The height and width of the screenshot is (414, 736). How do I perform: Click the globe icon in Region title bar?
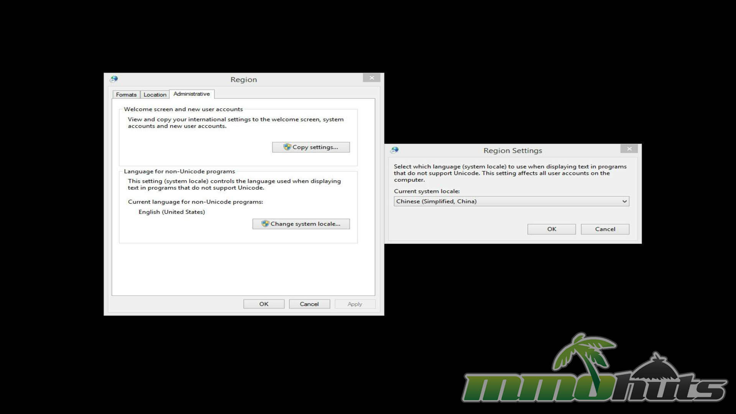(x=114, y=79)
